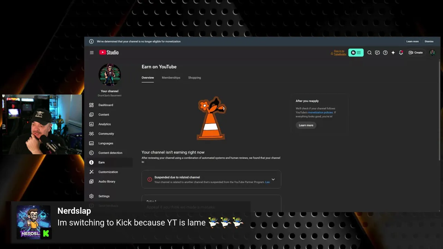The image size is (443, 249).
Task: Switch to the Memberships tab
Action: 171,78
